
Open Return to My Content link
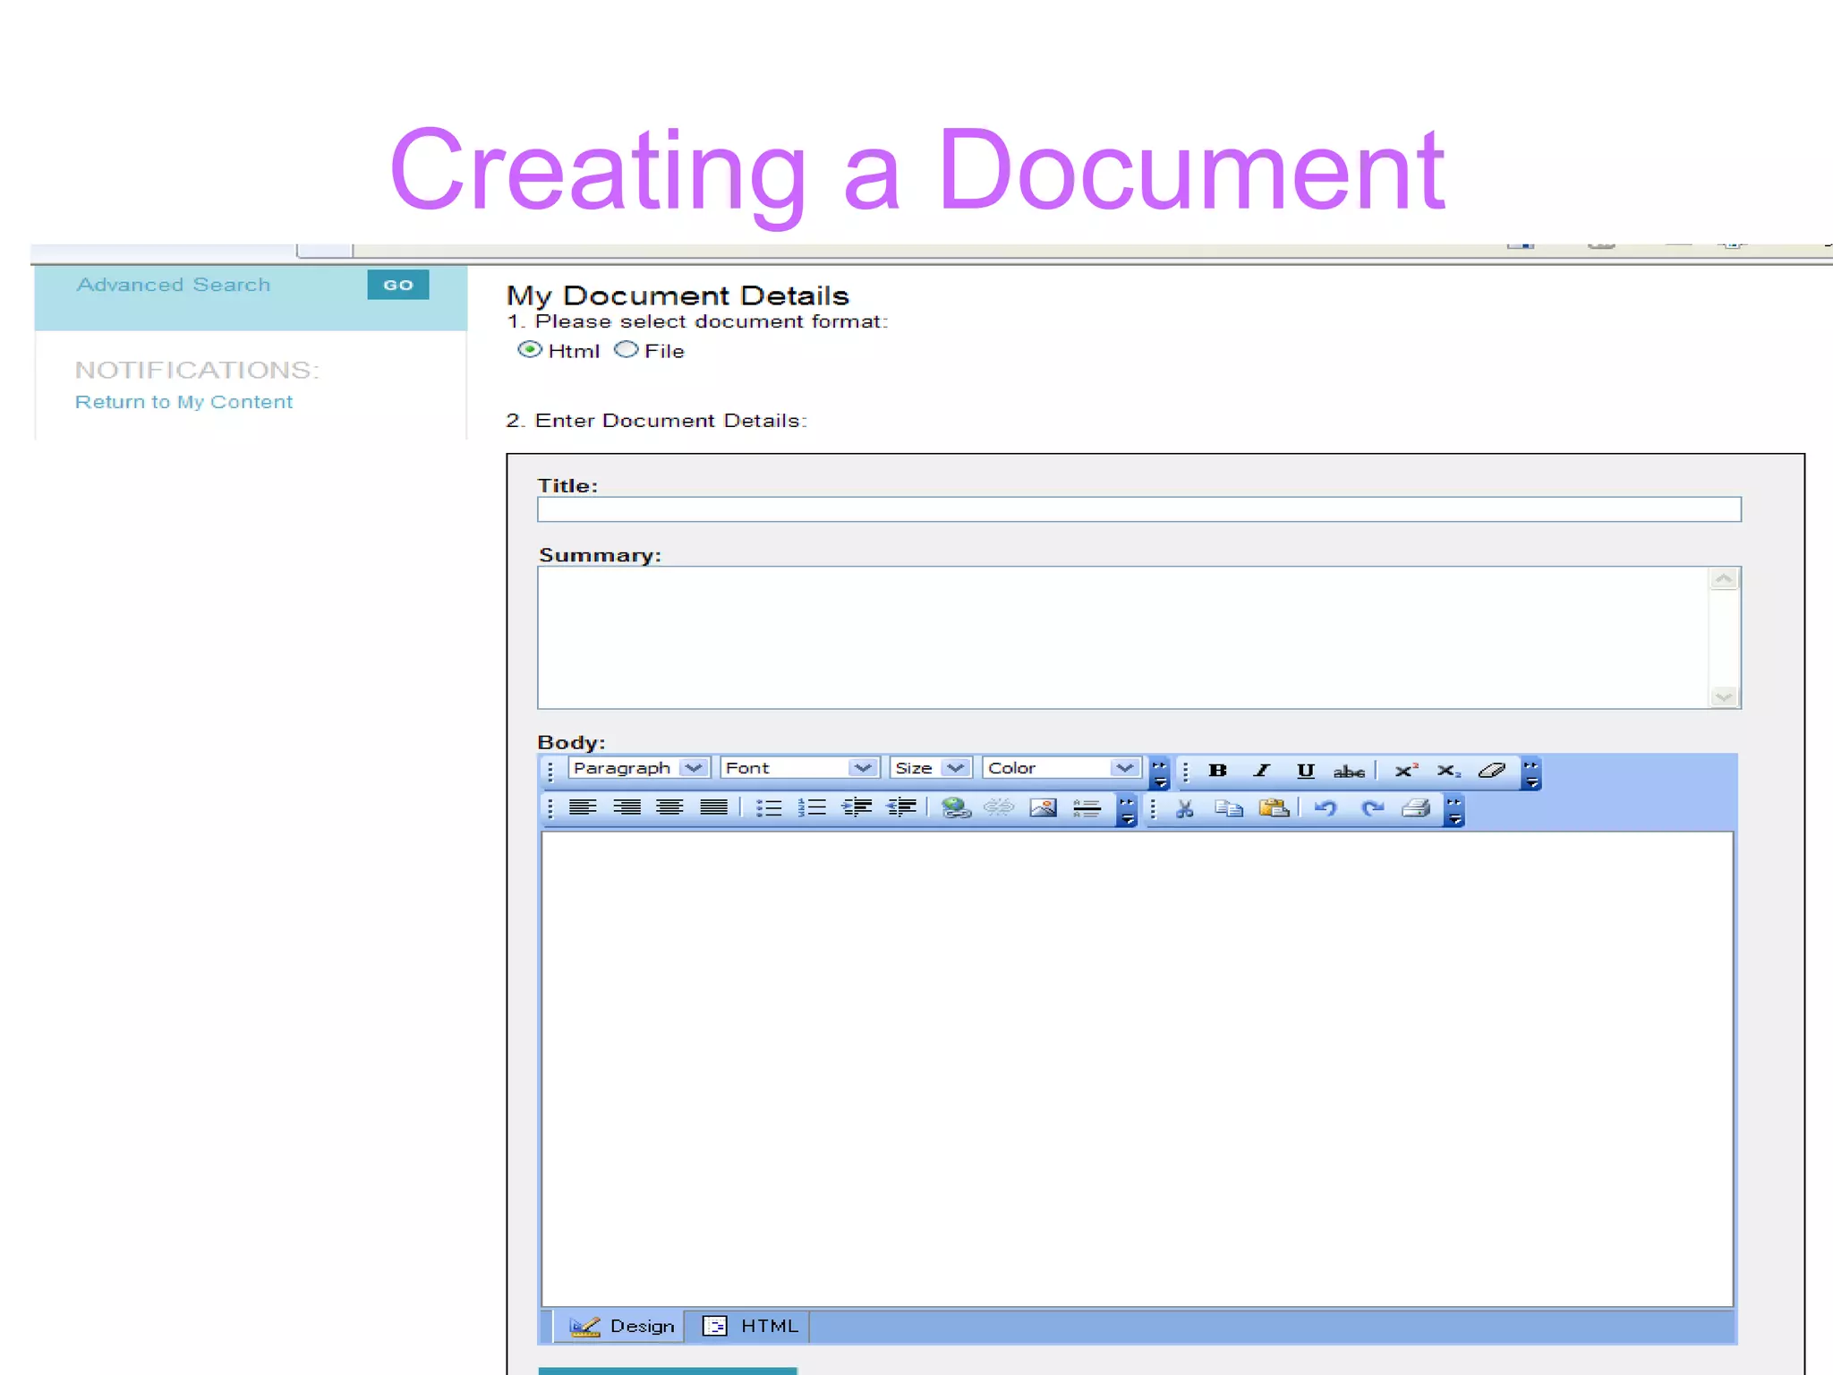pos(183,402)
